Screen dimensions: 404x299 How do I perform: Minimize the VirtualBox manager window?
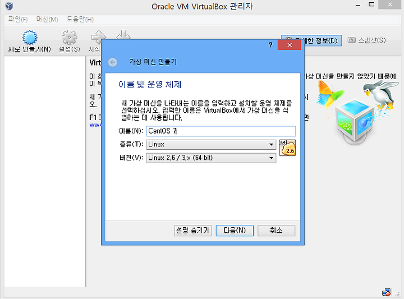point(357,5)
